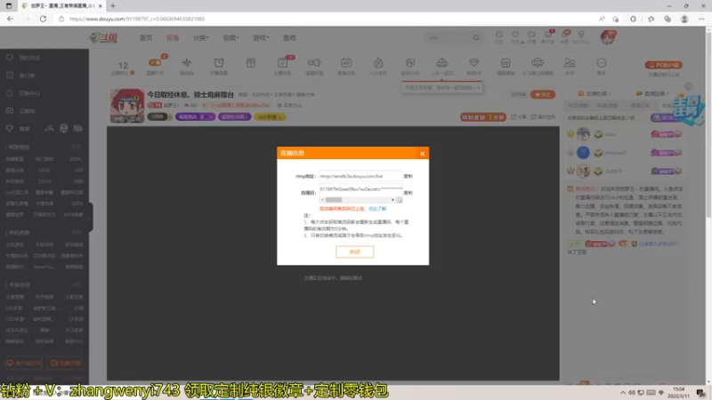Open the gift box icon
Viewport: 712px width, 400px height.
(x=251, y=62)
